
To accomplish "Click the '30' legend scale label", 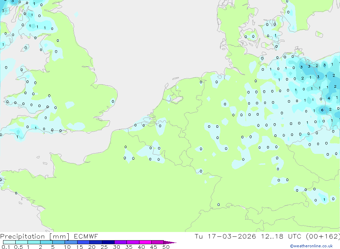I will tap(117, 247).
